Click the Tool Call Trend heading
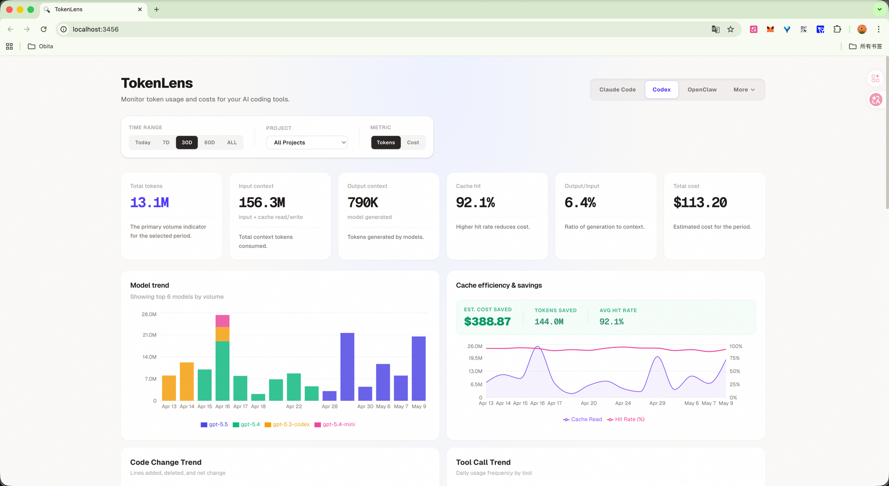This screenshot has height=486, width=889. coord(483,462)
